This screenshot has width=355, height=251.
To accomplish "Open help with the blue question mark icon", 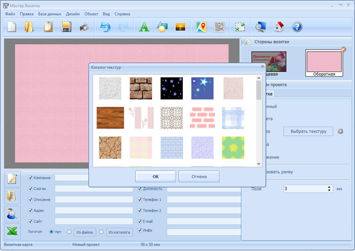I will pyautogui.click(x=297, y=27).
